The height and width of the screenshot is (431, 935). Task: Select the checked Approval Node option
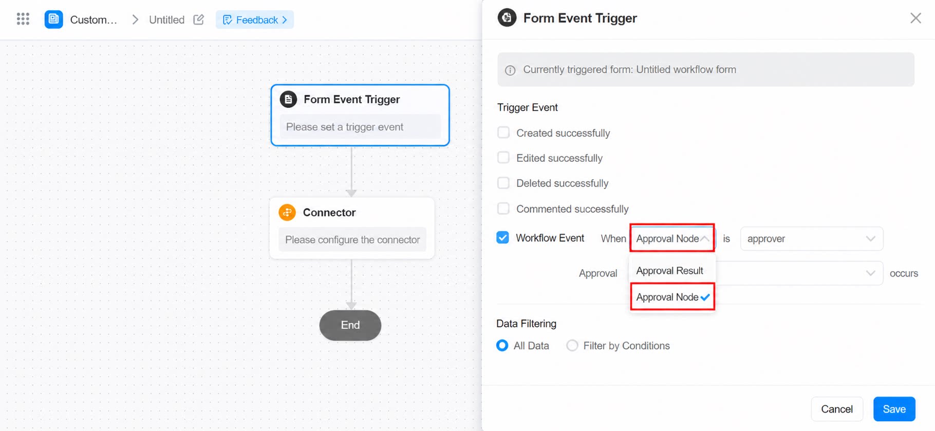click(x=672, y=297)
